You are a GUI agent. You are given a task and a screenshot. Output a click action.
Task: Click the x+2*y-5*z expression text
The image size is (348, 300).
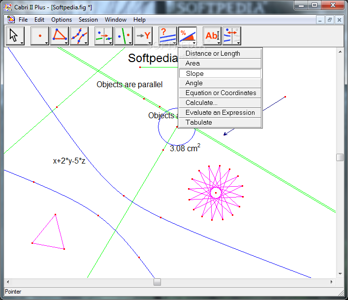click(x=69, y=161)
